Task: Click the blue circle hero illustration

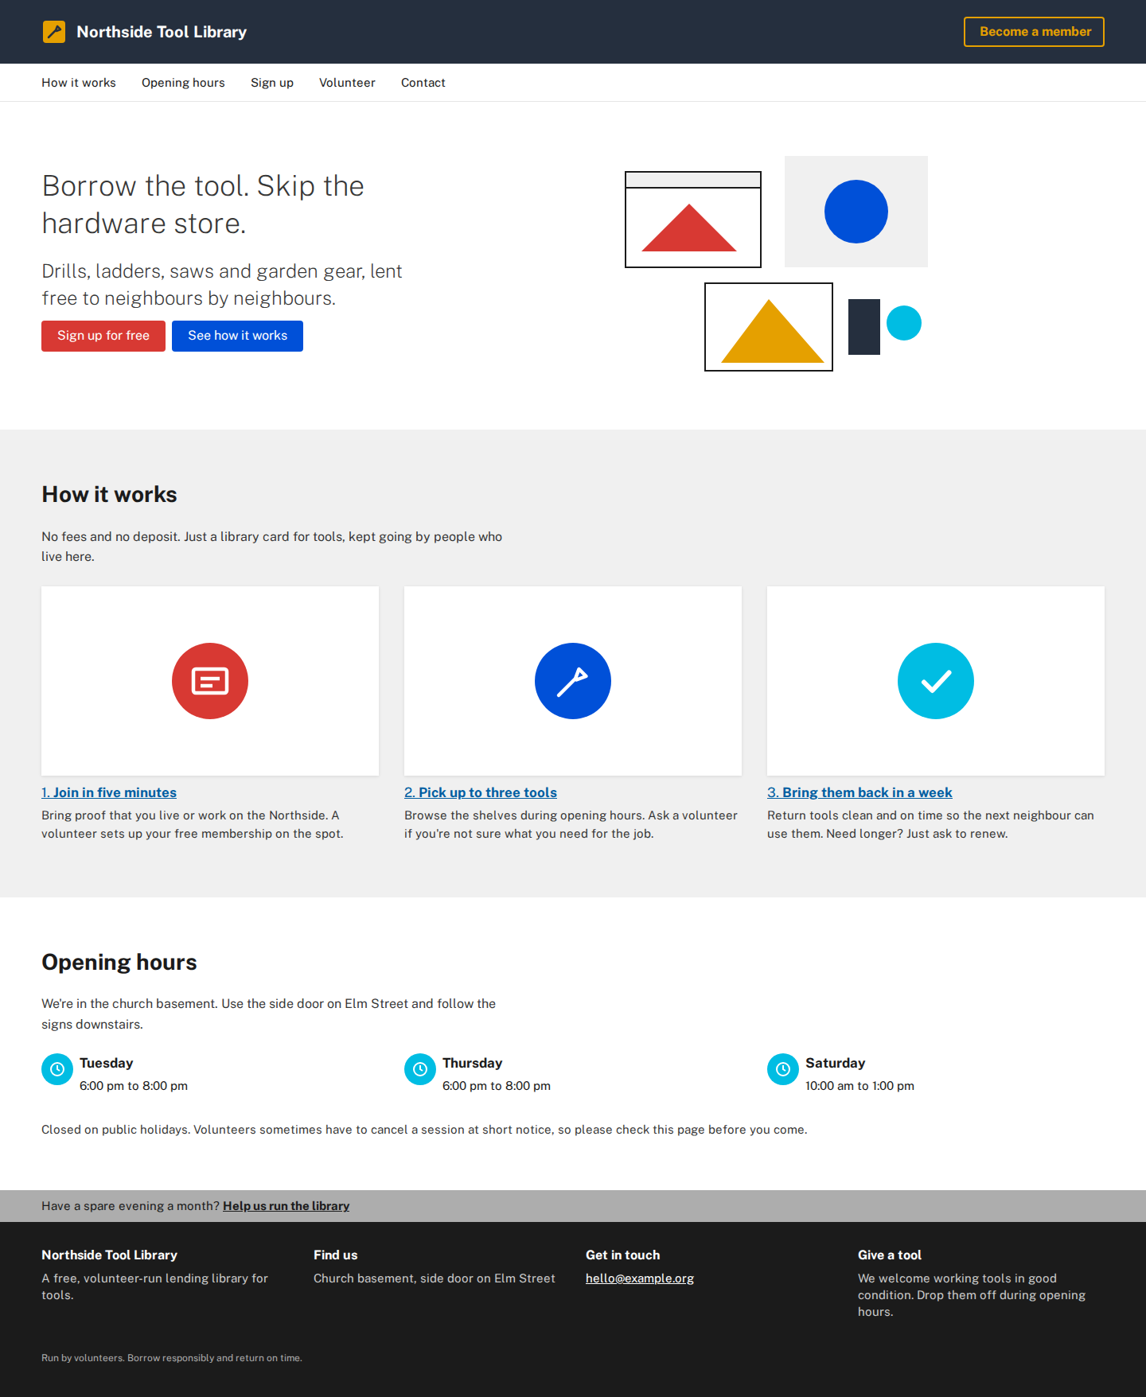Action: (856, 212)
